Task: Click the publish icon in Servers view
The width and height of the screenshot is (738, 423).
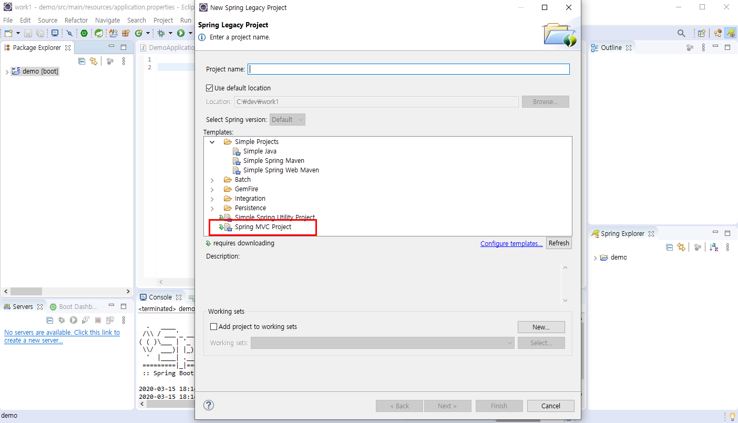Action: (x=110, y=320)
